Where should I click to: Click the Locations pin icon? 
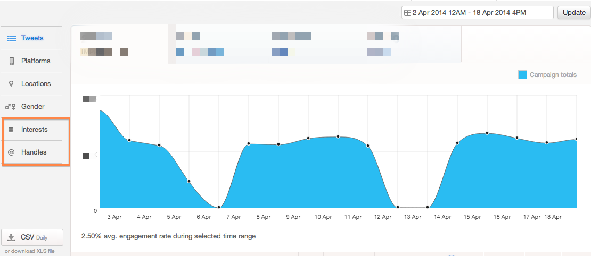pyautogui.click(x=11, y=84)
